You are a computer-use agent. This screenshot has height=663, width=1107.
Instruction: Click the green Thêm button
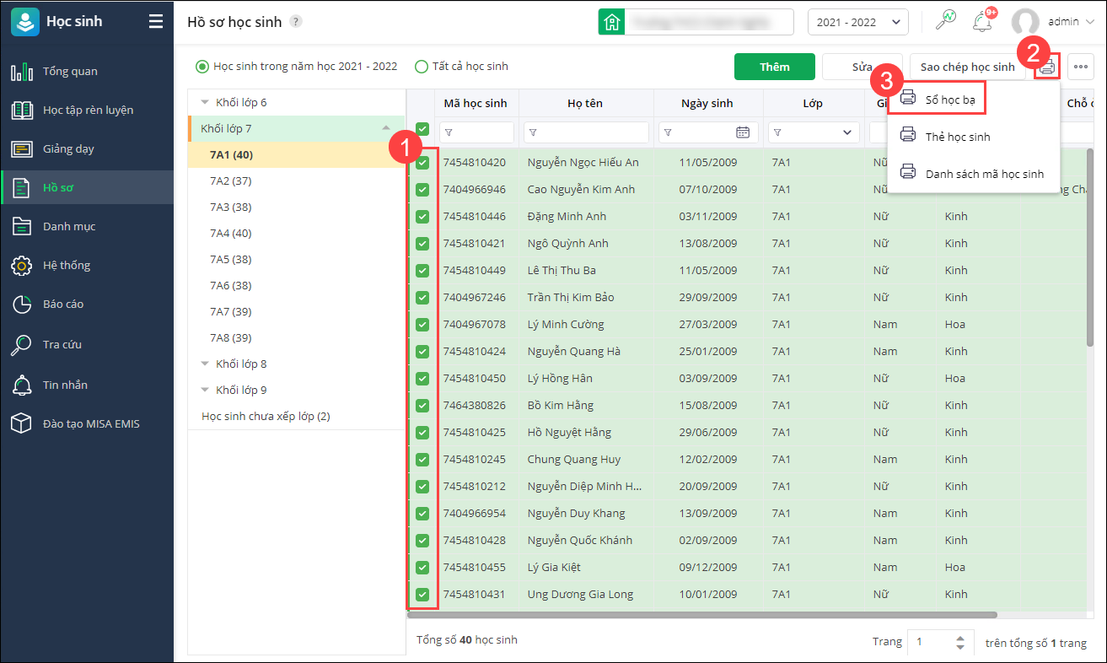[x=775, y=67]
